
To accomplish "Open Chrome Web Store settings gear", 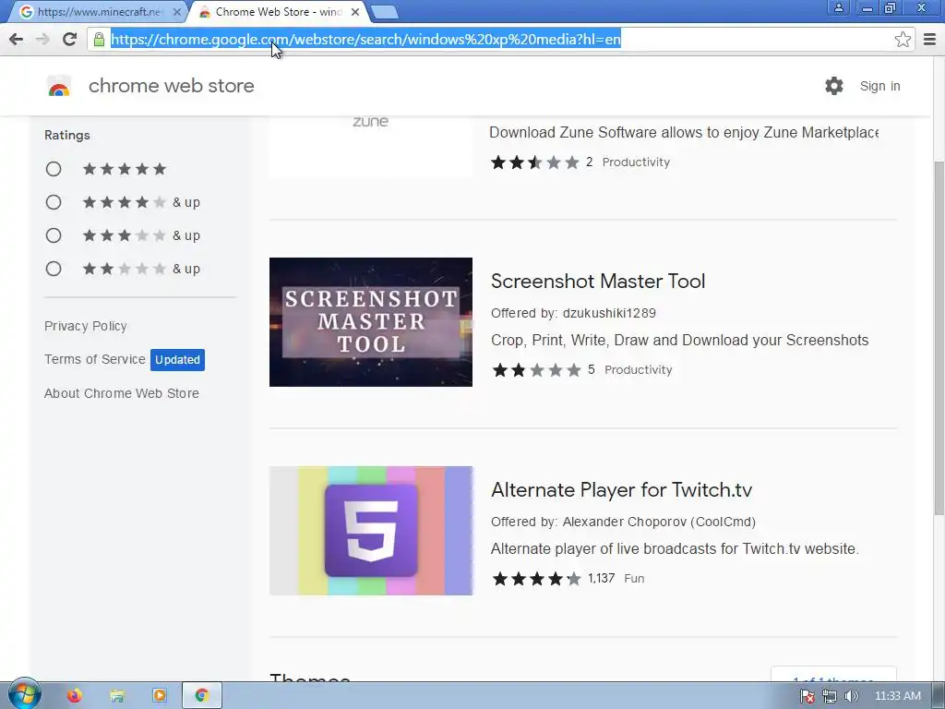I will pos(834,86).
